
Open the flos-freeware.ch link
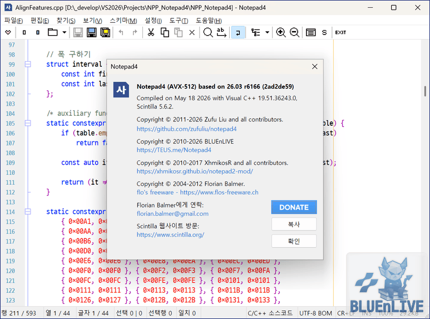[197, 192]
